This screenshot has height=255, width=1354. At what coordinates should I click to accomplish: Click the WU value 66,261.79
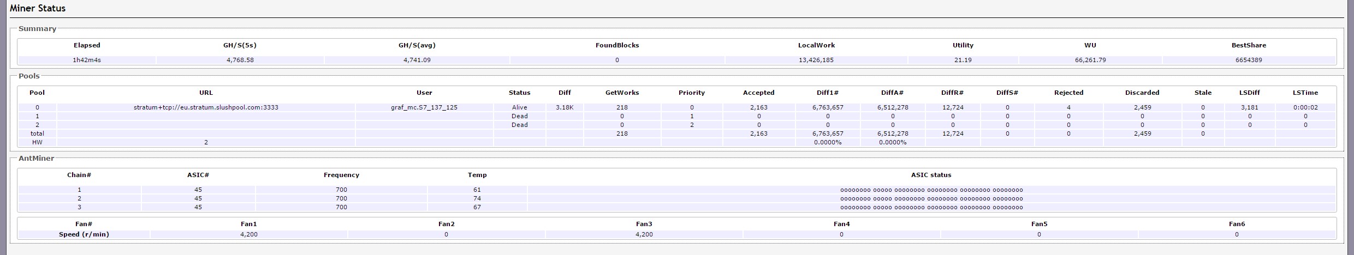pos(1090,60)
